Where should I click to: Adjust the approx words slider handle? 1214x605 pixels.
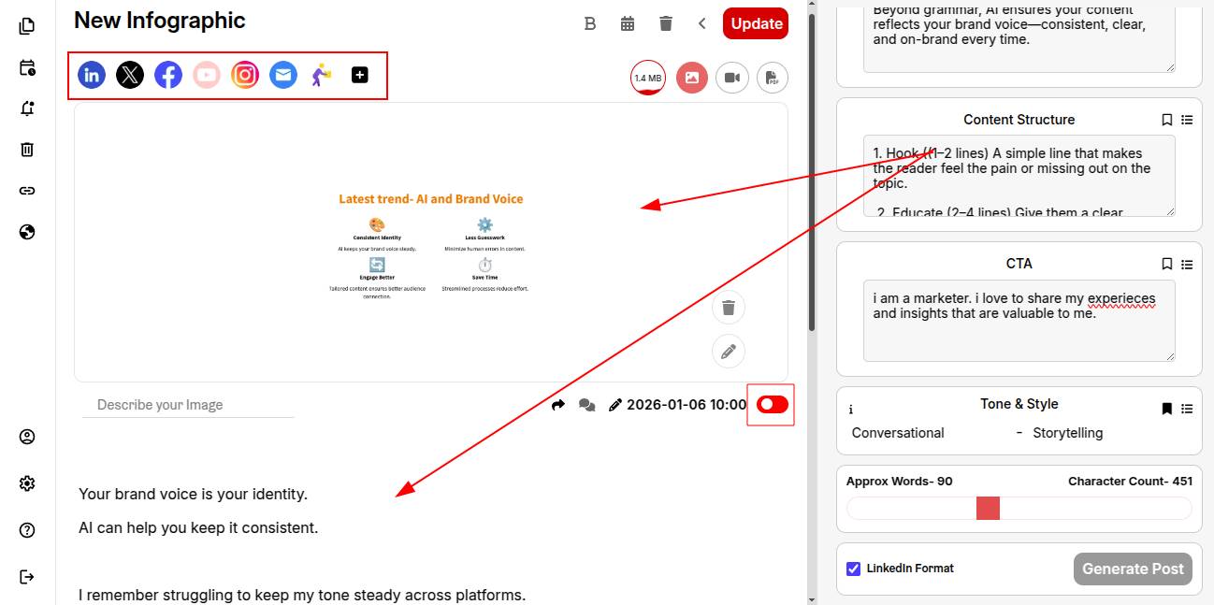click(x=988, y=508)
